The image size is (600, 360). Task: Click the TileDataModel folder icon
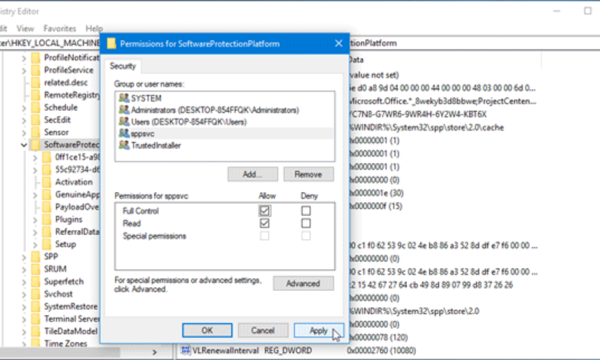[35, 331]
